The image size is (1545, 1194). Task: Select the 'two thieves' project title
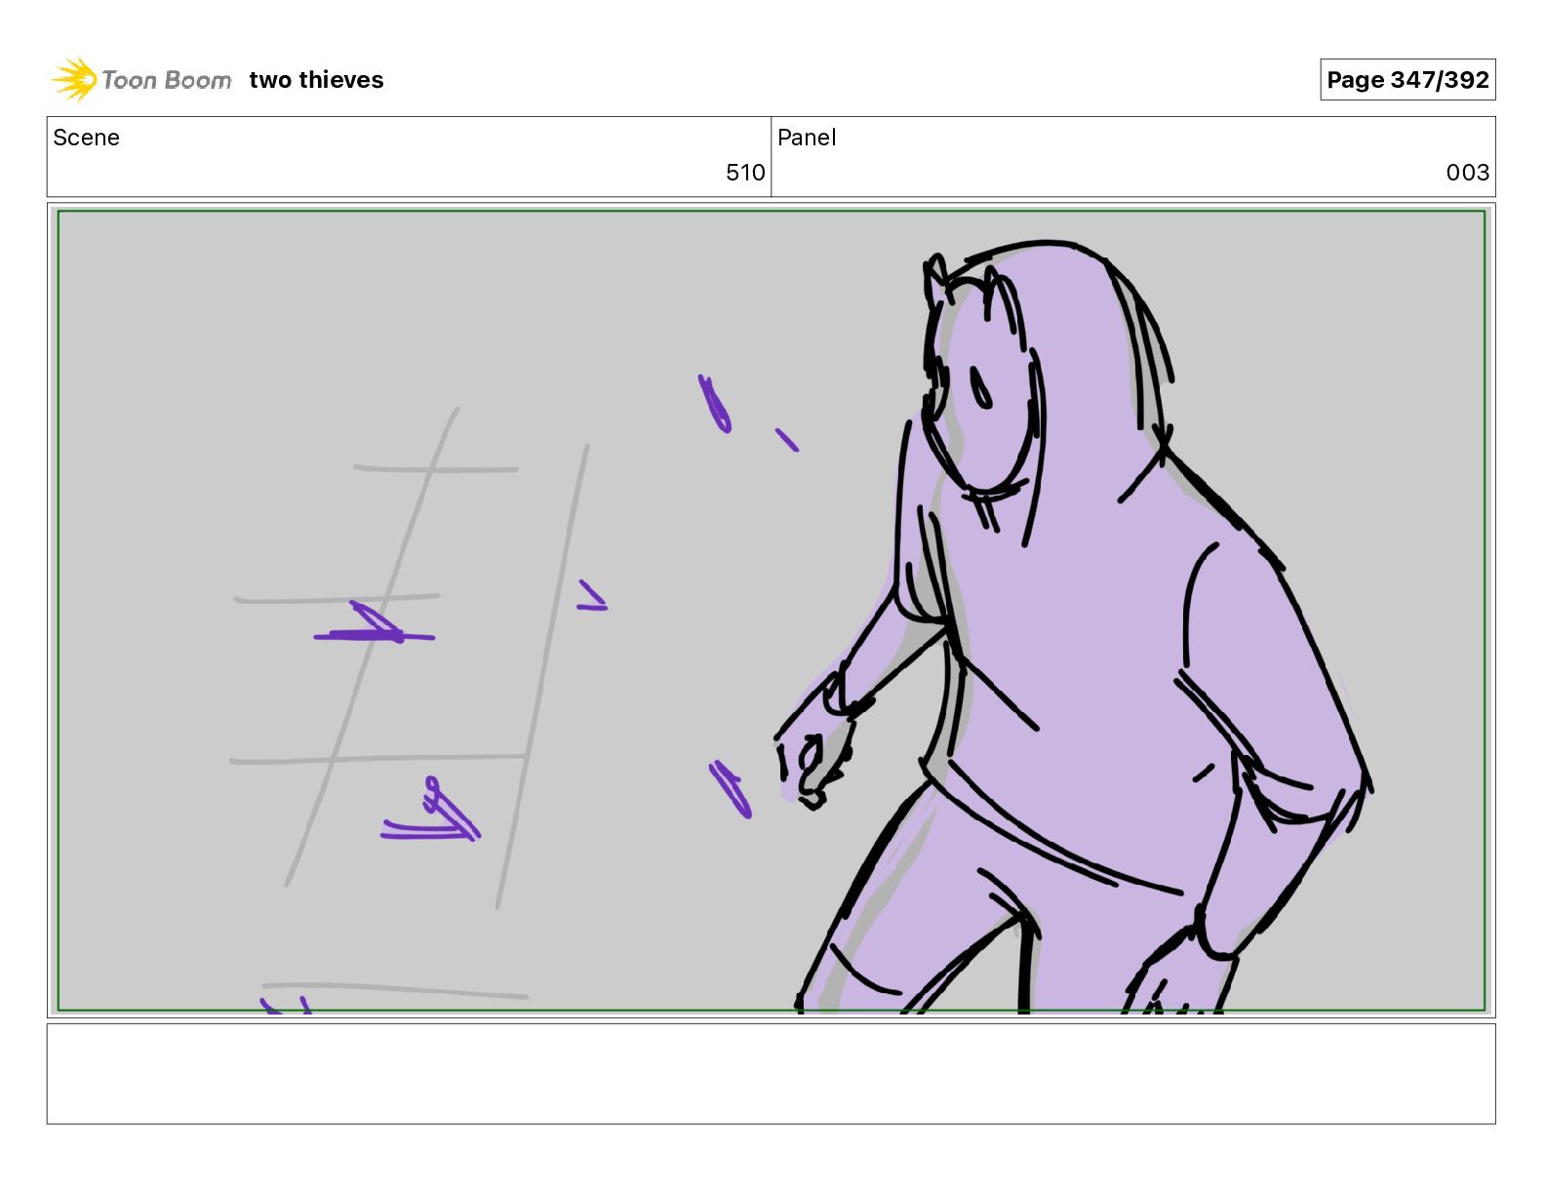[316, 80]
